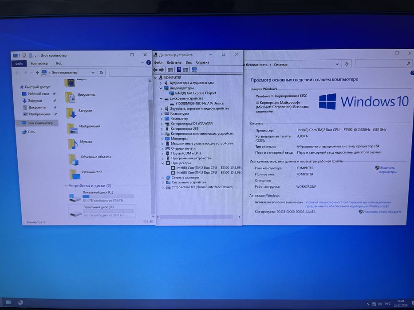Expand the Мониторы category
This screenshot has height=310, width=414.
[162, 139]
